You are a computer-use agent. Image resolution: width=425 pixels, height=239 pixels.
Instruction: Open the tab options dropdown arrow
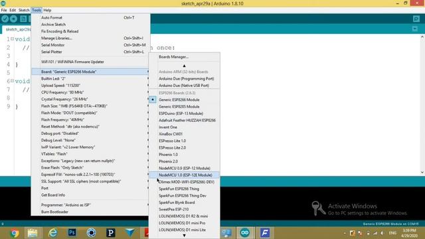click(414, 29)
